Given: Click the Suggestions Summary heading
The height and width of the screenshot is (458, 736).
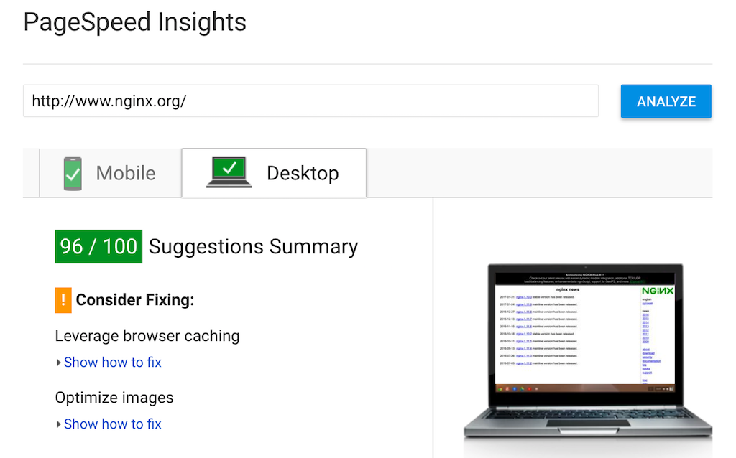Looking at the screenshot, I should coord(253,246).
